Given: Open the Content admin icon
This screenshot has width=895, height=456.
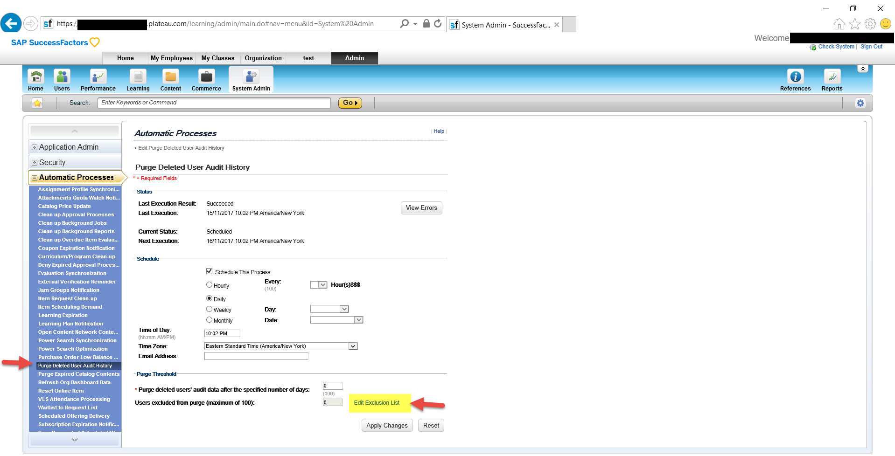Looking at the screenshot, I should (x=171, y=80).
